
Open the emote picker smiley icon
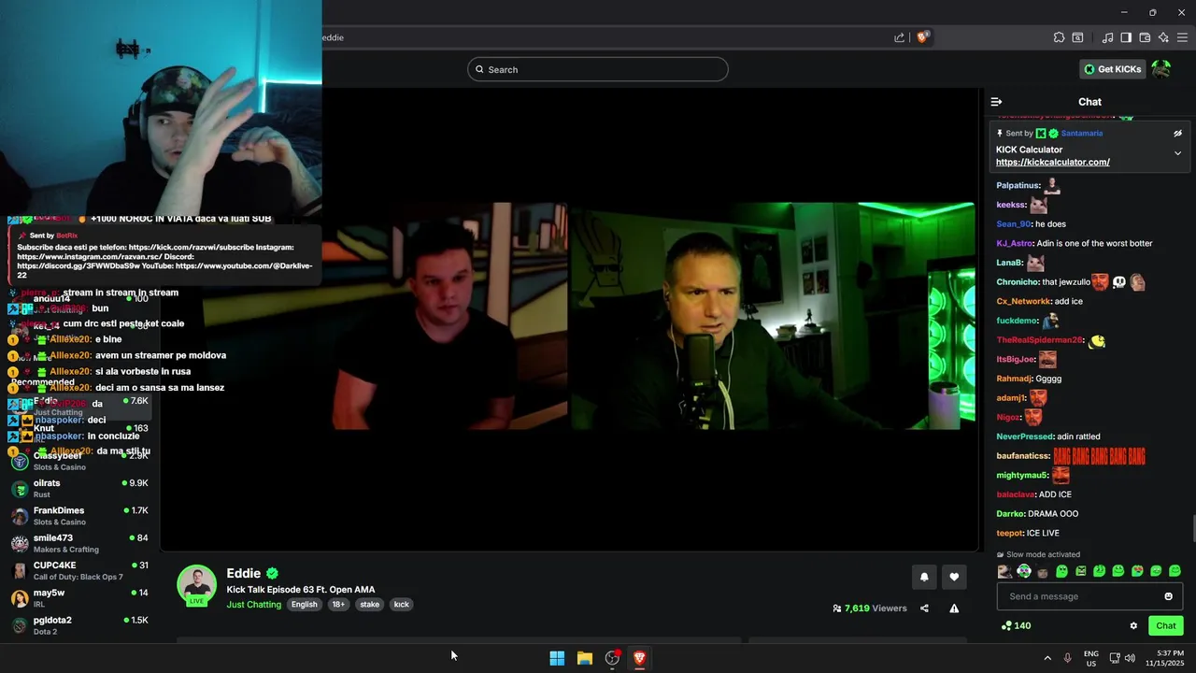[x=1168, y=596]
